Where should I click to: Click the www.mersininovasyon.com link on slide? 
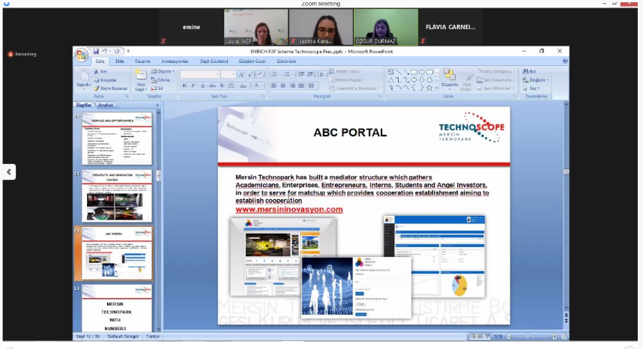point(289,210)
